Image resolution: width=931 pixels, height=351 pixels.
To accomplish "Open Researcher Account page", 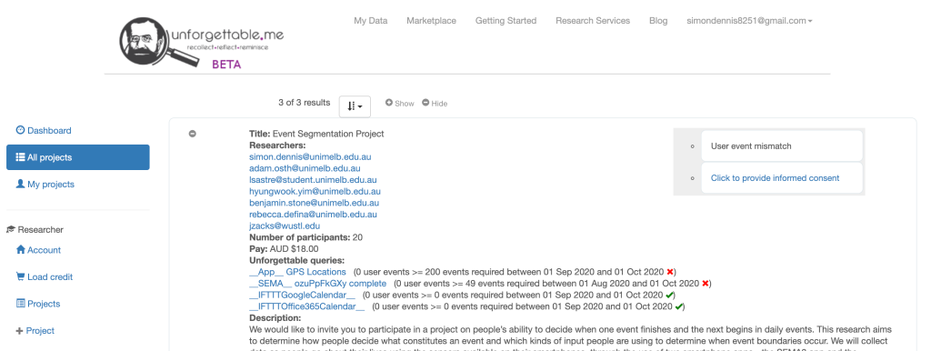I will pos(38,250).
